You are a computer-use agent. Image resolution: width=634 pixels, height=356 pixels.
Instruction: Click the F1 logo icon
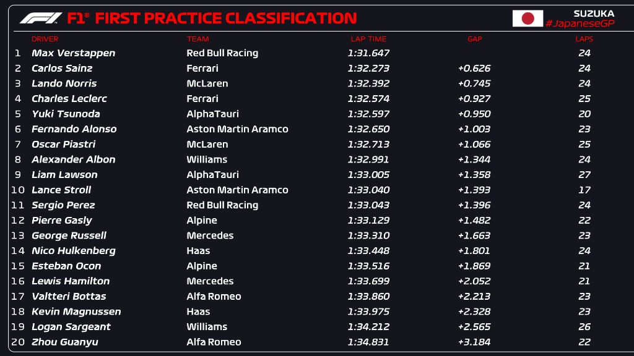tap(40, 19)
